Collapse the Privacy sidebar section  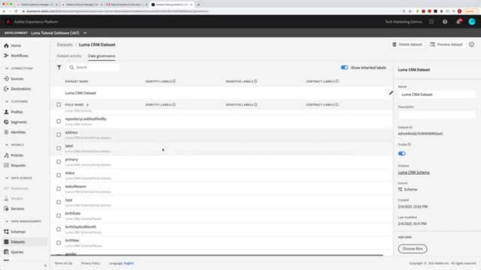7,145
